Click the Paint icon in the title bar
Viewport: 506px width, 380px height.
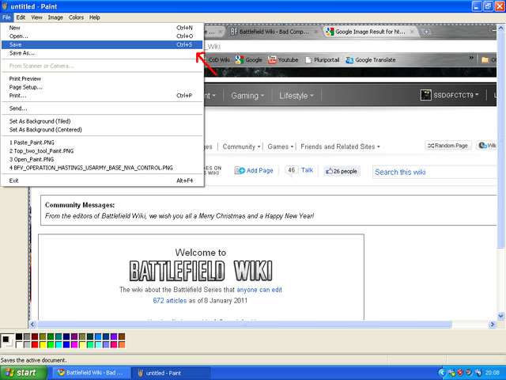coord(5,6)
